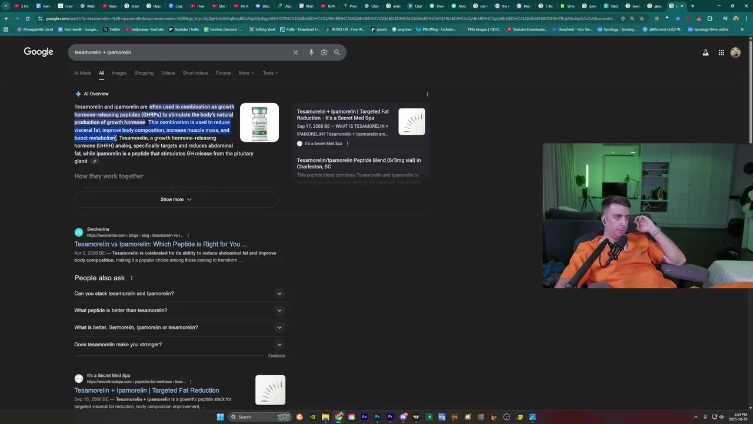
Task: Open Search Labs flask icon
Action: [x=705, y=52]
